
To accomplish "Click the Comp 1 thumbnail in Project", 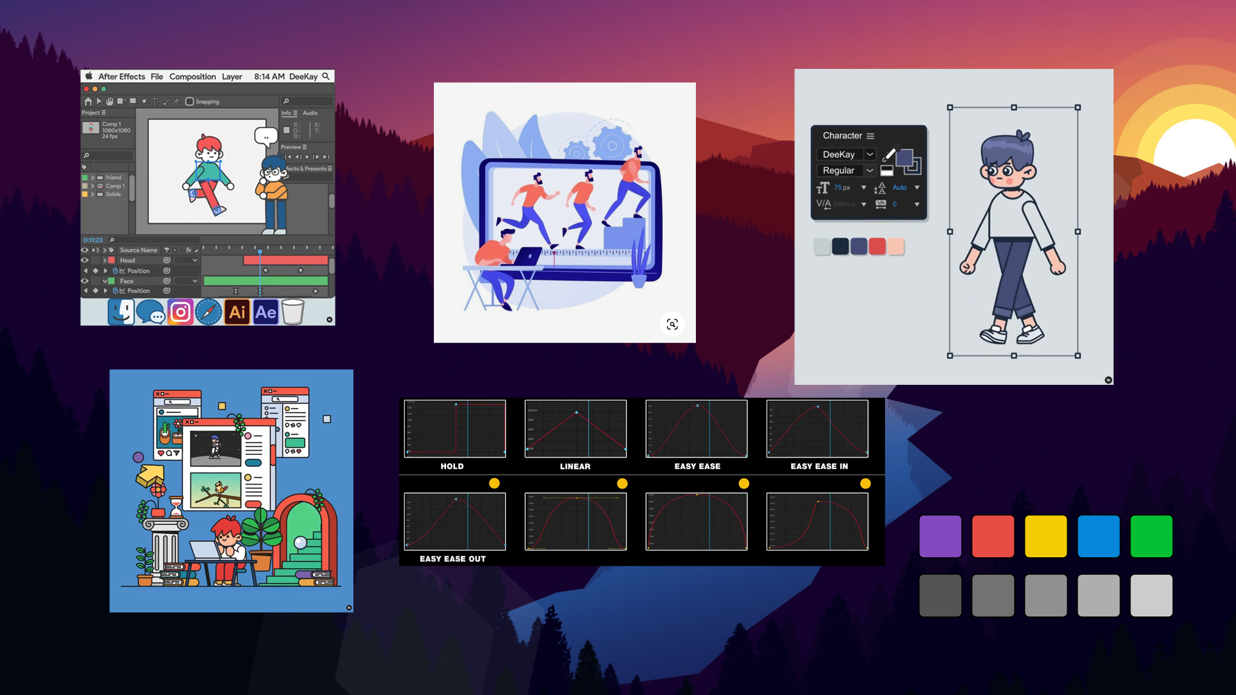I will click(x=91, y=127).
